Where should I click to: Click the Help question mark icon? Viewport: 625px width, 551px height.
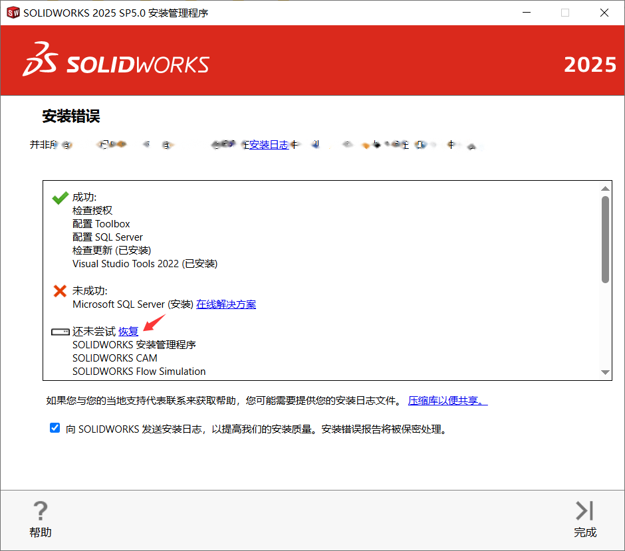(x=41, y=510)
